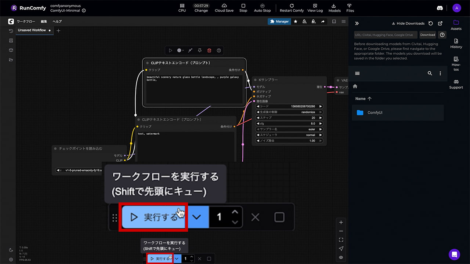Open the Discord icon in header
Screen dimensions: 470x264
[x=440, y=8]
